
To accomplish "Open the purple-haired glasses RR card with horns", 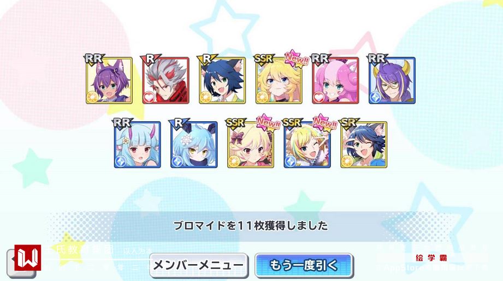I will coord(392,80).
